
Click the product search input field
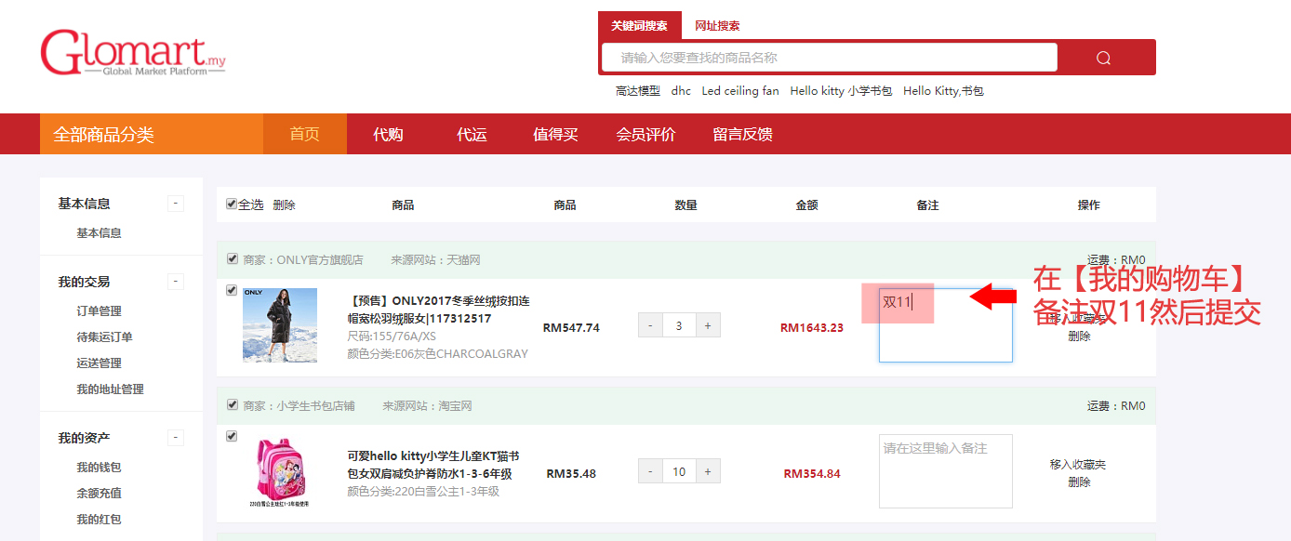(x=830, y=58)
